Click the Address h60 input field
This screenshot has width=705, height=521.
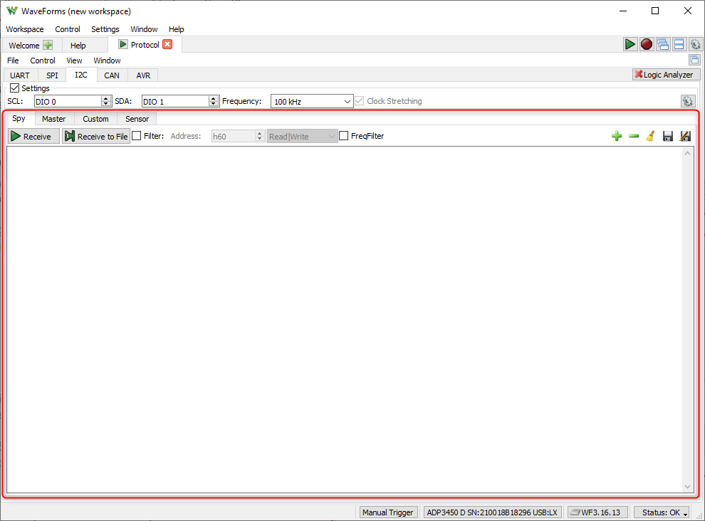tap(234, 136)
